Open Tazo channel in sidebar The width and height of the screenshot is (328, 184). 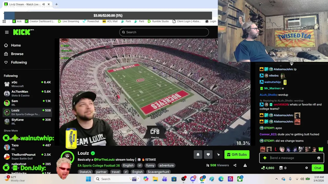coord(27,147)
